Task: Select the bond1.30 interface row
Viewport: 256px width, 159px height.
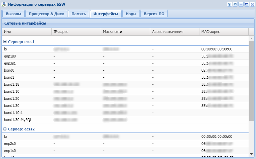Action: click(125, 106)
